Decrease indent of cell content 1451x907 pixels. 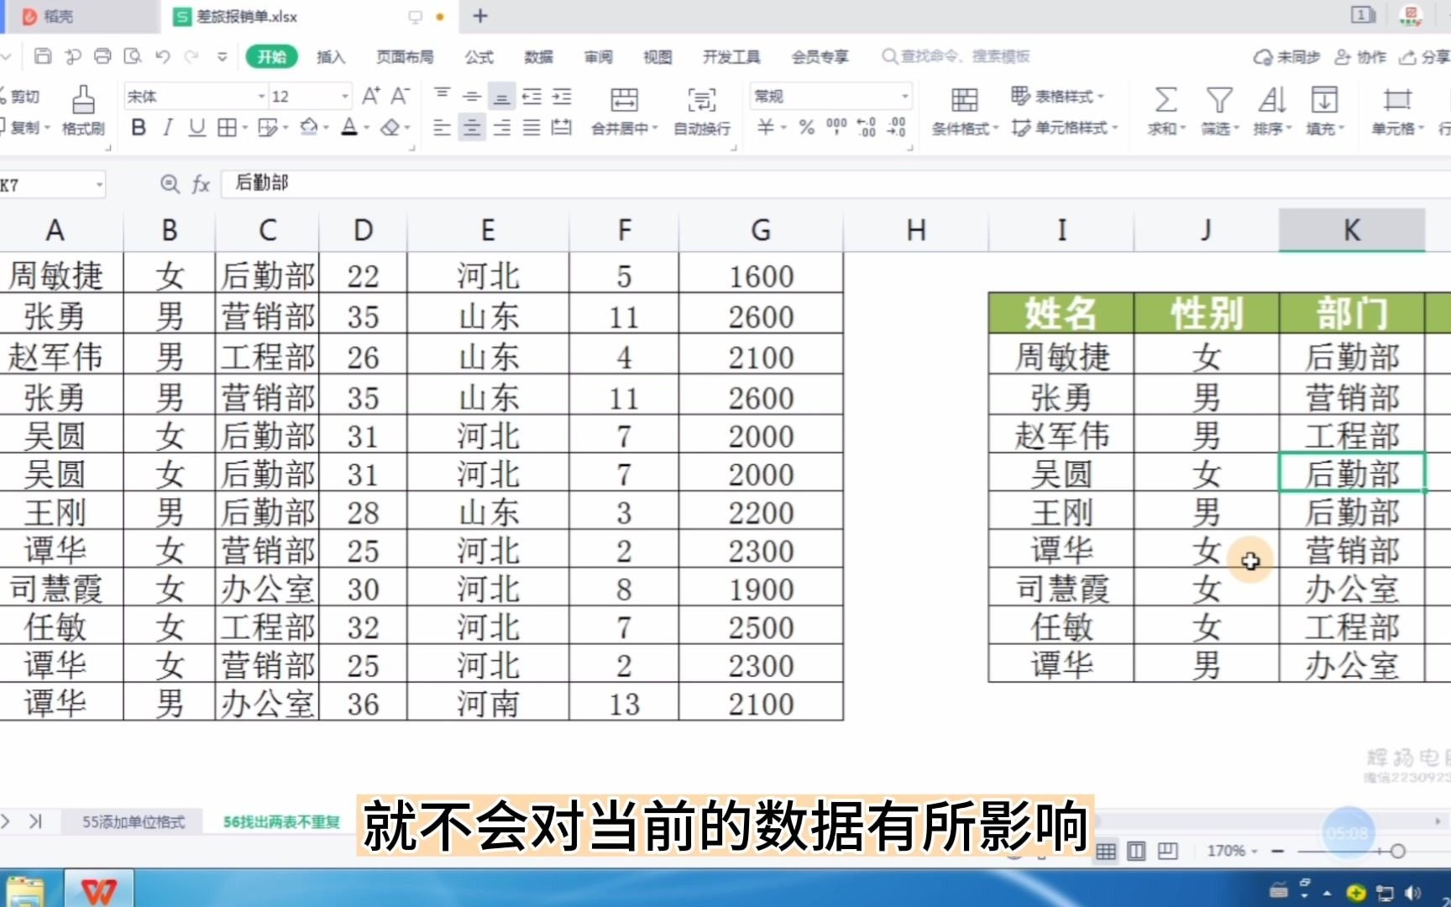click(x=532, y=97)
